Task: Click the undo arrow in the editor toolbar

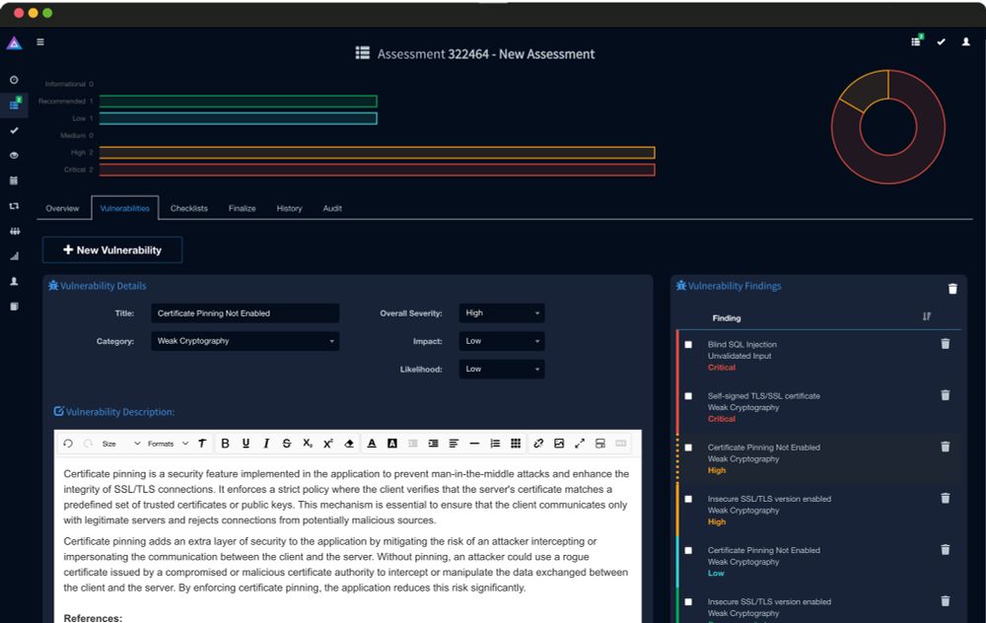Action: 68,444
